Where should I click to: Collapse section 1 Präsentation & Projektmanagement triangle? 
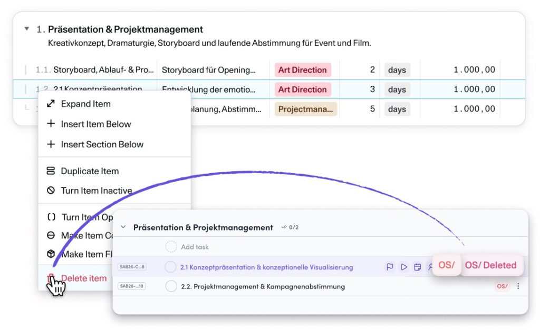coord(27,29)
